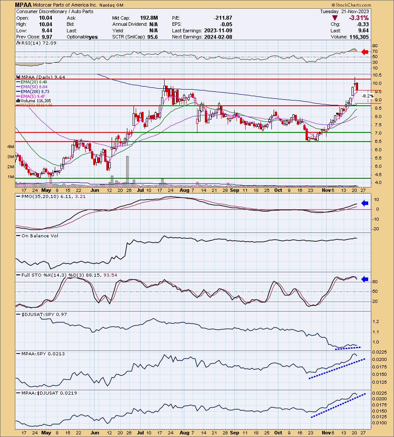Viewport: 394px width, 437px height.
Task: Click the red down-triangle change indicator
Action: (x=335, y=18)
